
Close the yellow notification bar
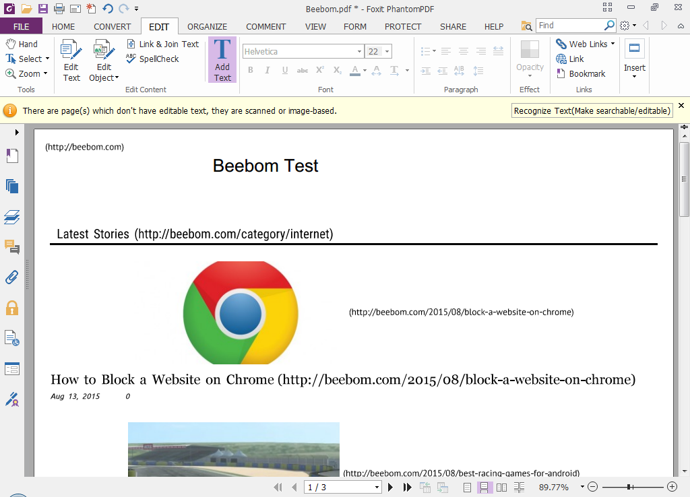[681, 106]
